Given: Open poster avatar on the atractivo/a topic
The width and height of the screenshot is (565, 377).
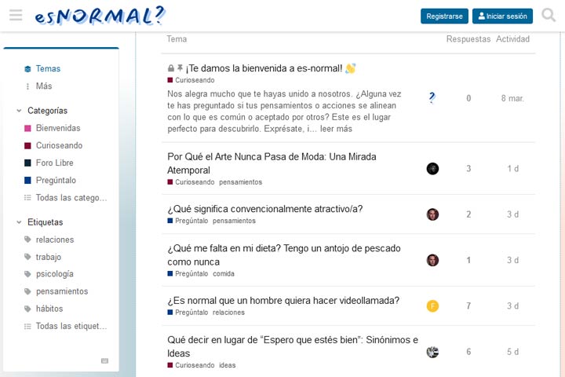Looking at the screenshot, I should tap(432, 214).
